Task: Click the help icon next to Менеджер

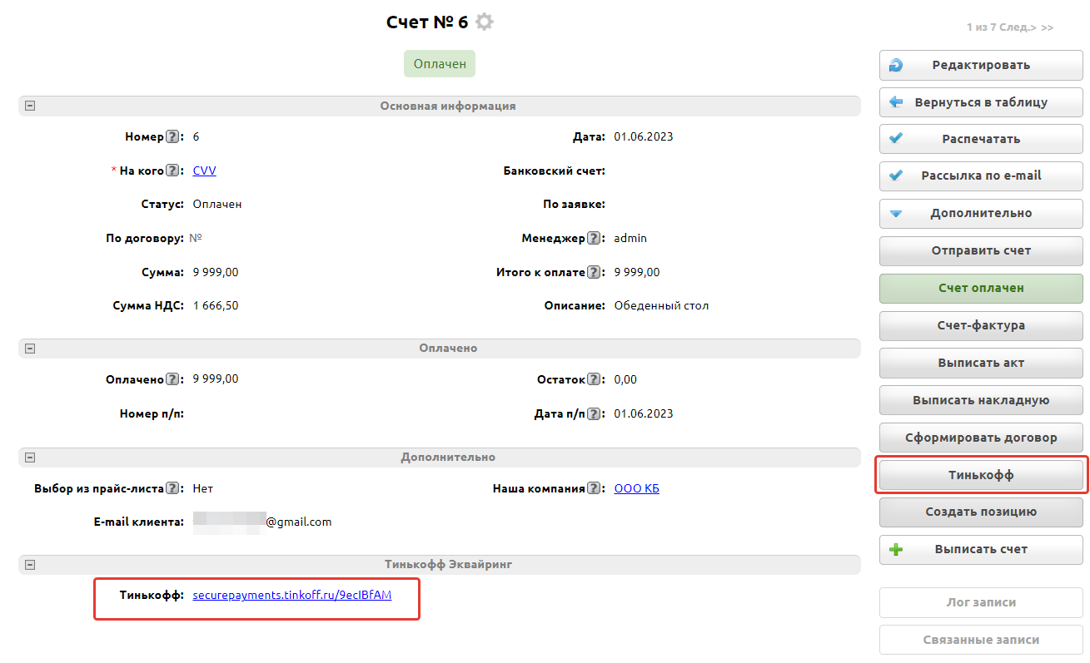Action: (x=594, y=239)
